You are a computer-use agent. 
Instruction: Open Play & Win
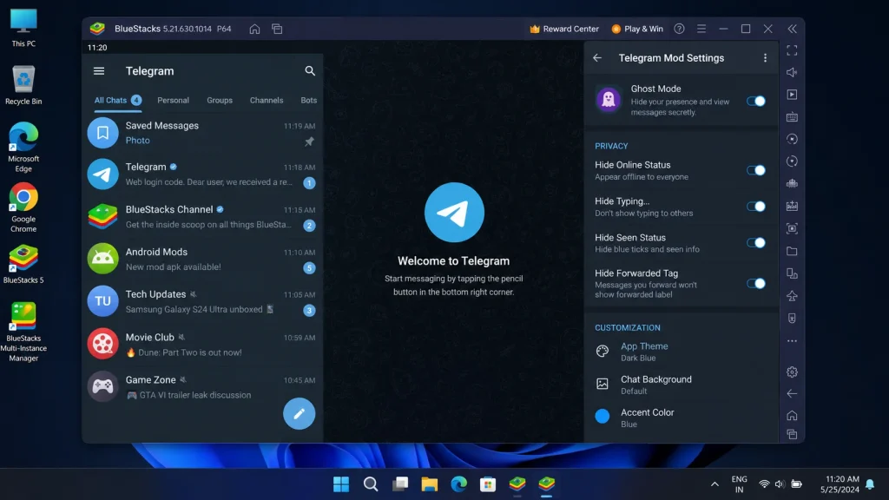(637, 29)
